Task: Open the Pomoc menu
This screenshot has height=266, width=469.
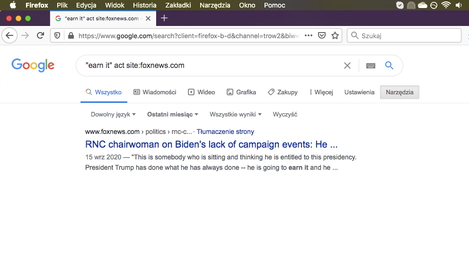Action: point(274,5)
